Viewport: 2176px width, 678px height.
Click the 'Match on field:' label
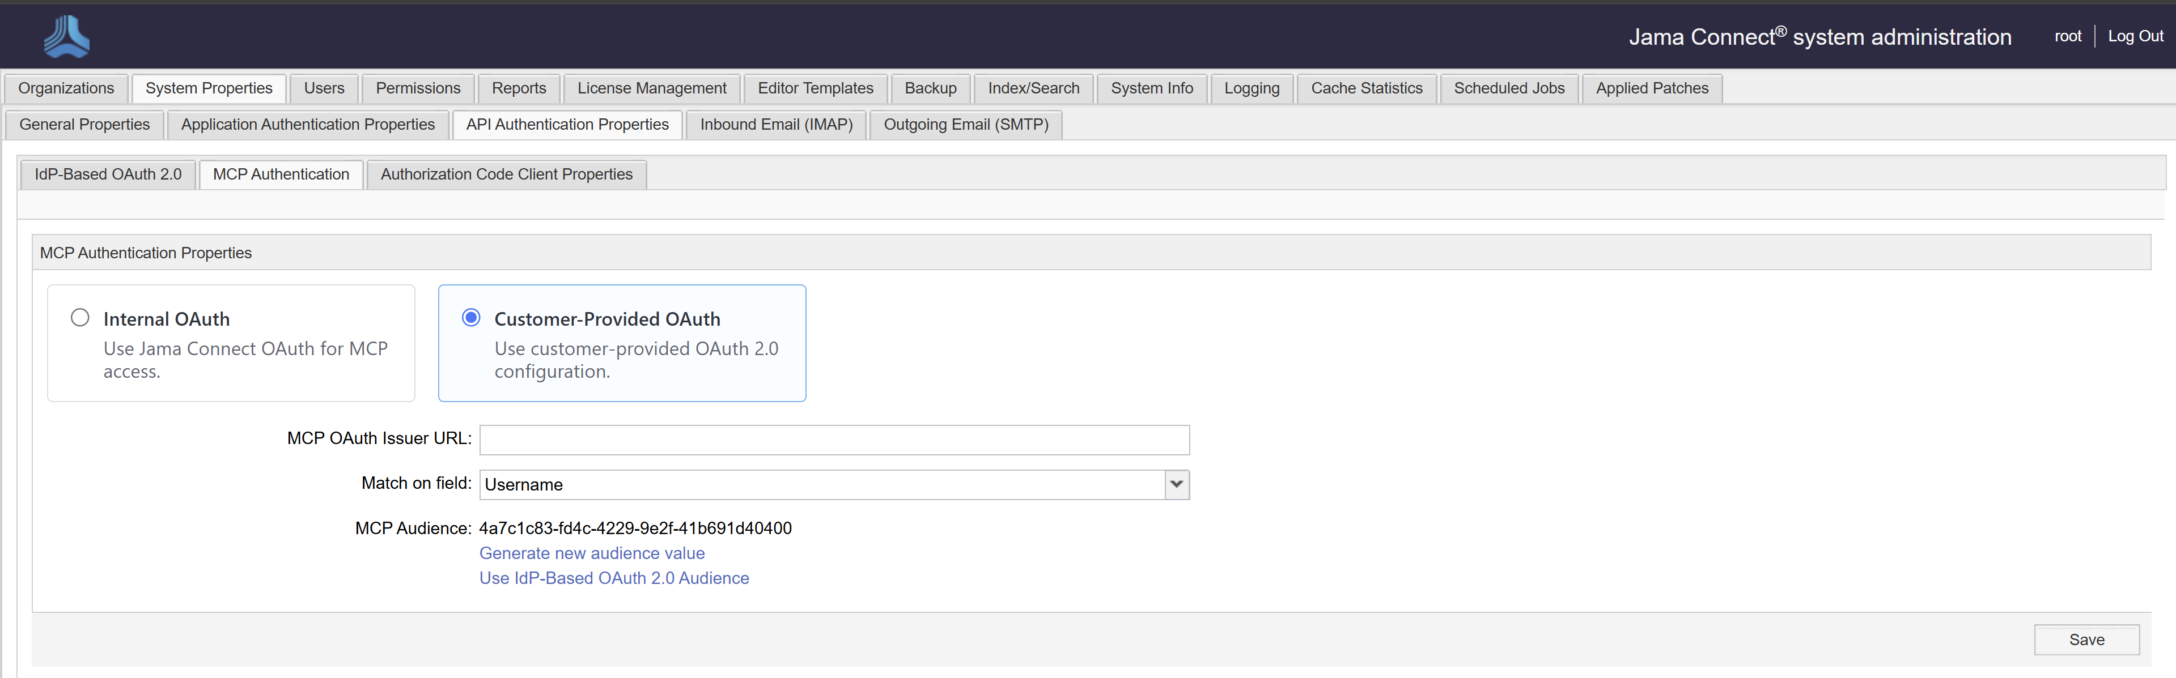coord(417,483)
